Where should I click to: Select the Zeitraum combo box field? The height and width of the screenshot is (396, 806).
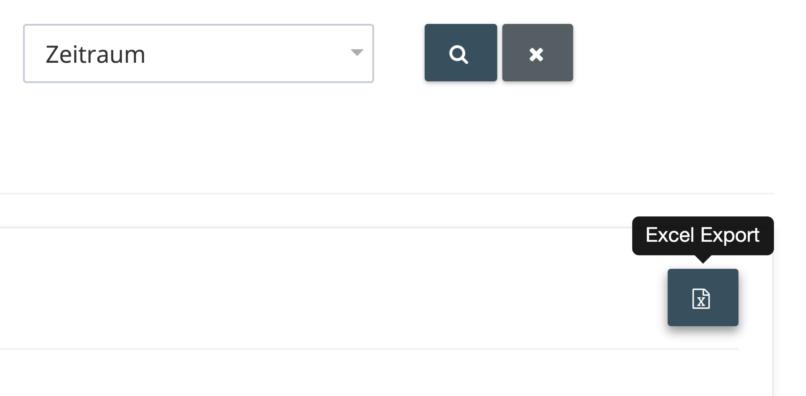pyautogui.click(x=198, y=53)
